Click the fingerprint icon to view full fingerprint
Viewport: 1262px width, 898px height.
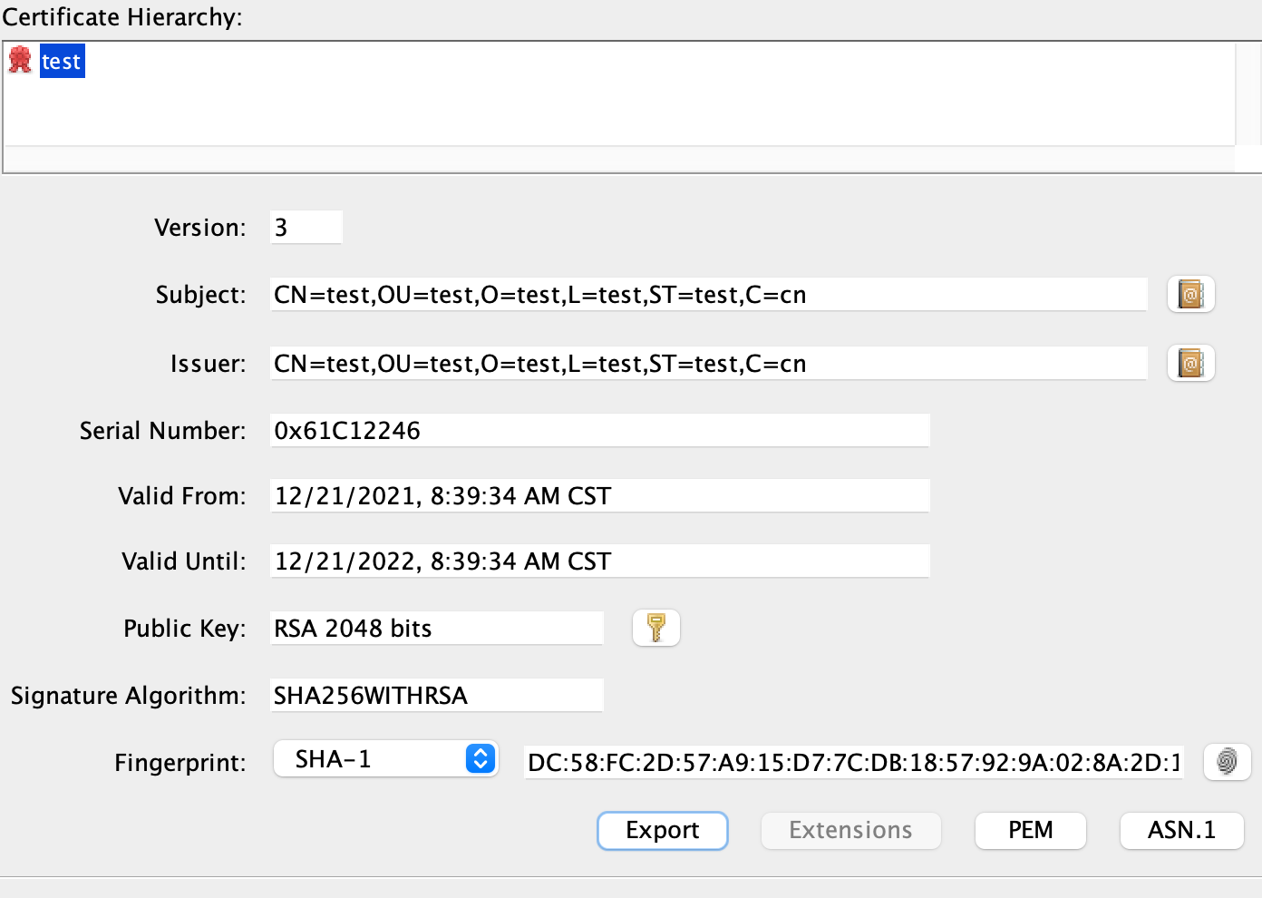(x=1228, y=762)
